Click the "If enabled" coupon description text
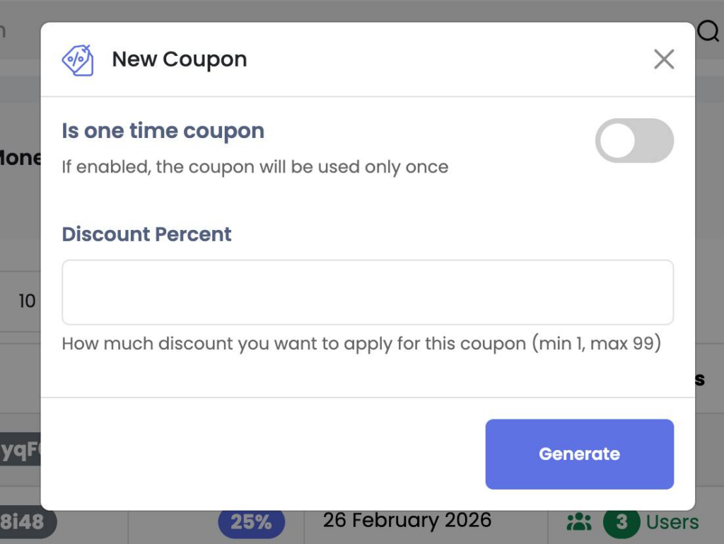 (x=255, y=167)
